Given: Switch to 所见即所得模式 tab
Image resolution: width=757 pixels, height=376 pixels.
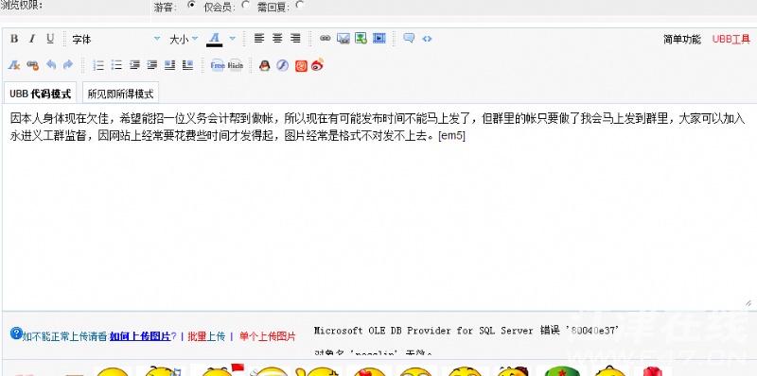Looking at the screenshot, I should click(121, 94).
